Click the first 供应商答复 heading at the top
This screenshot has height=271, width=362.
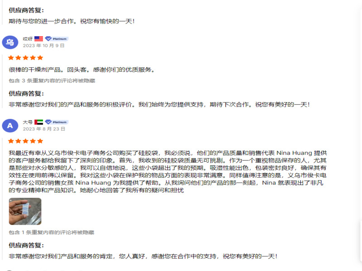click(26, 10)
